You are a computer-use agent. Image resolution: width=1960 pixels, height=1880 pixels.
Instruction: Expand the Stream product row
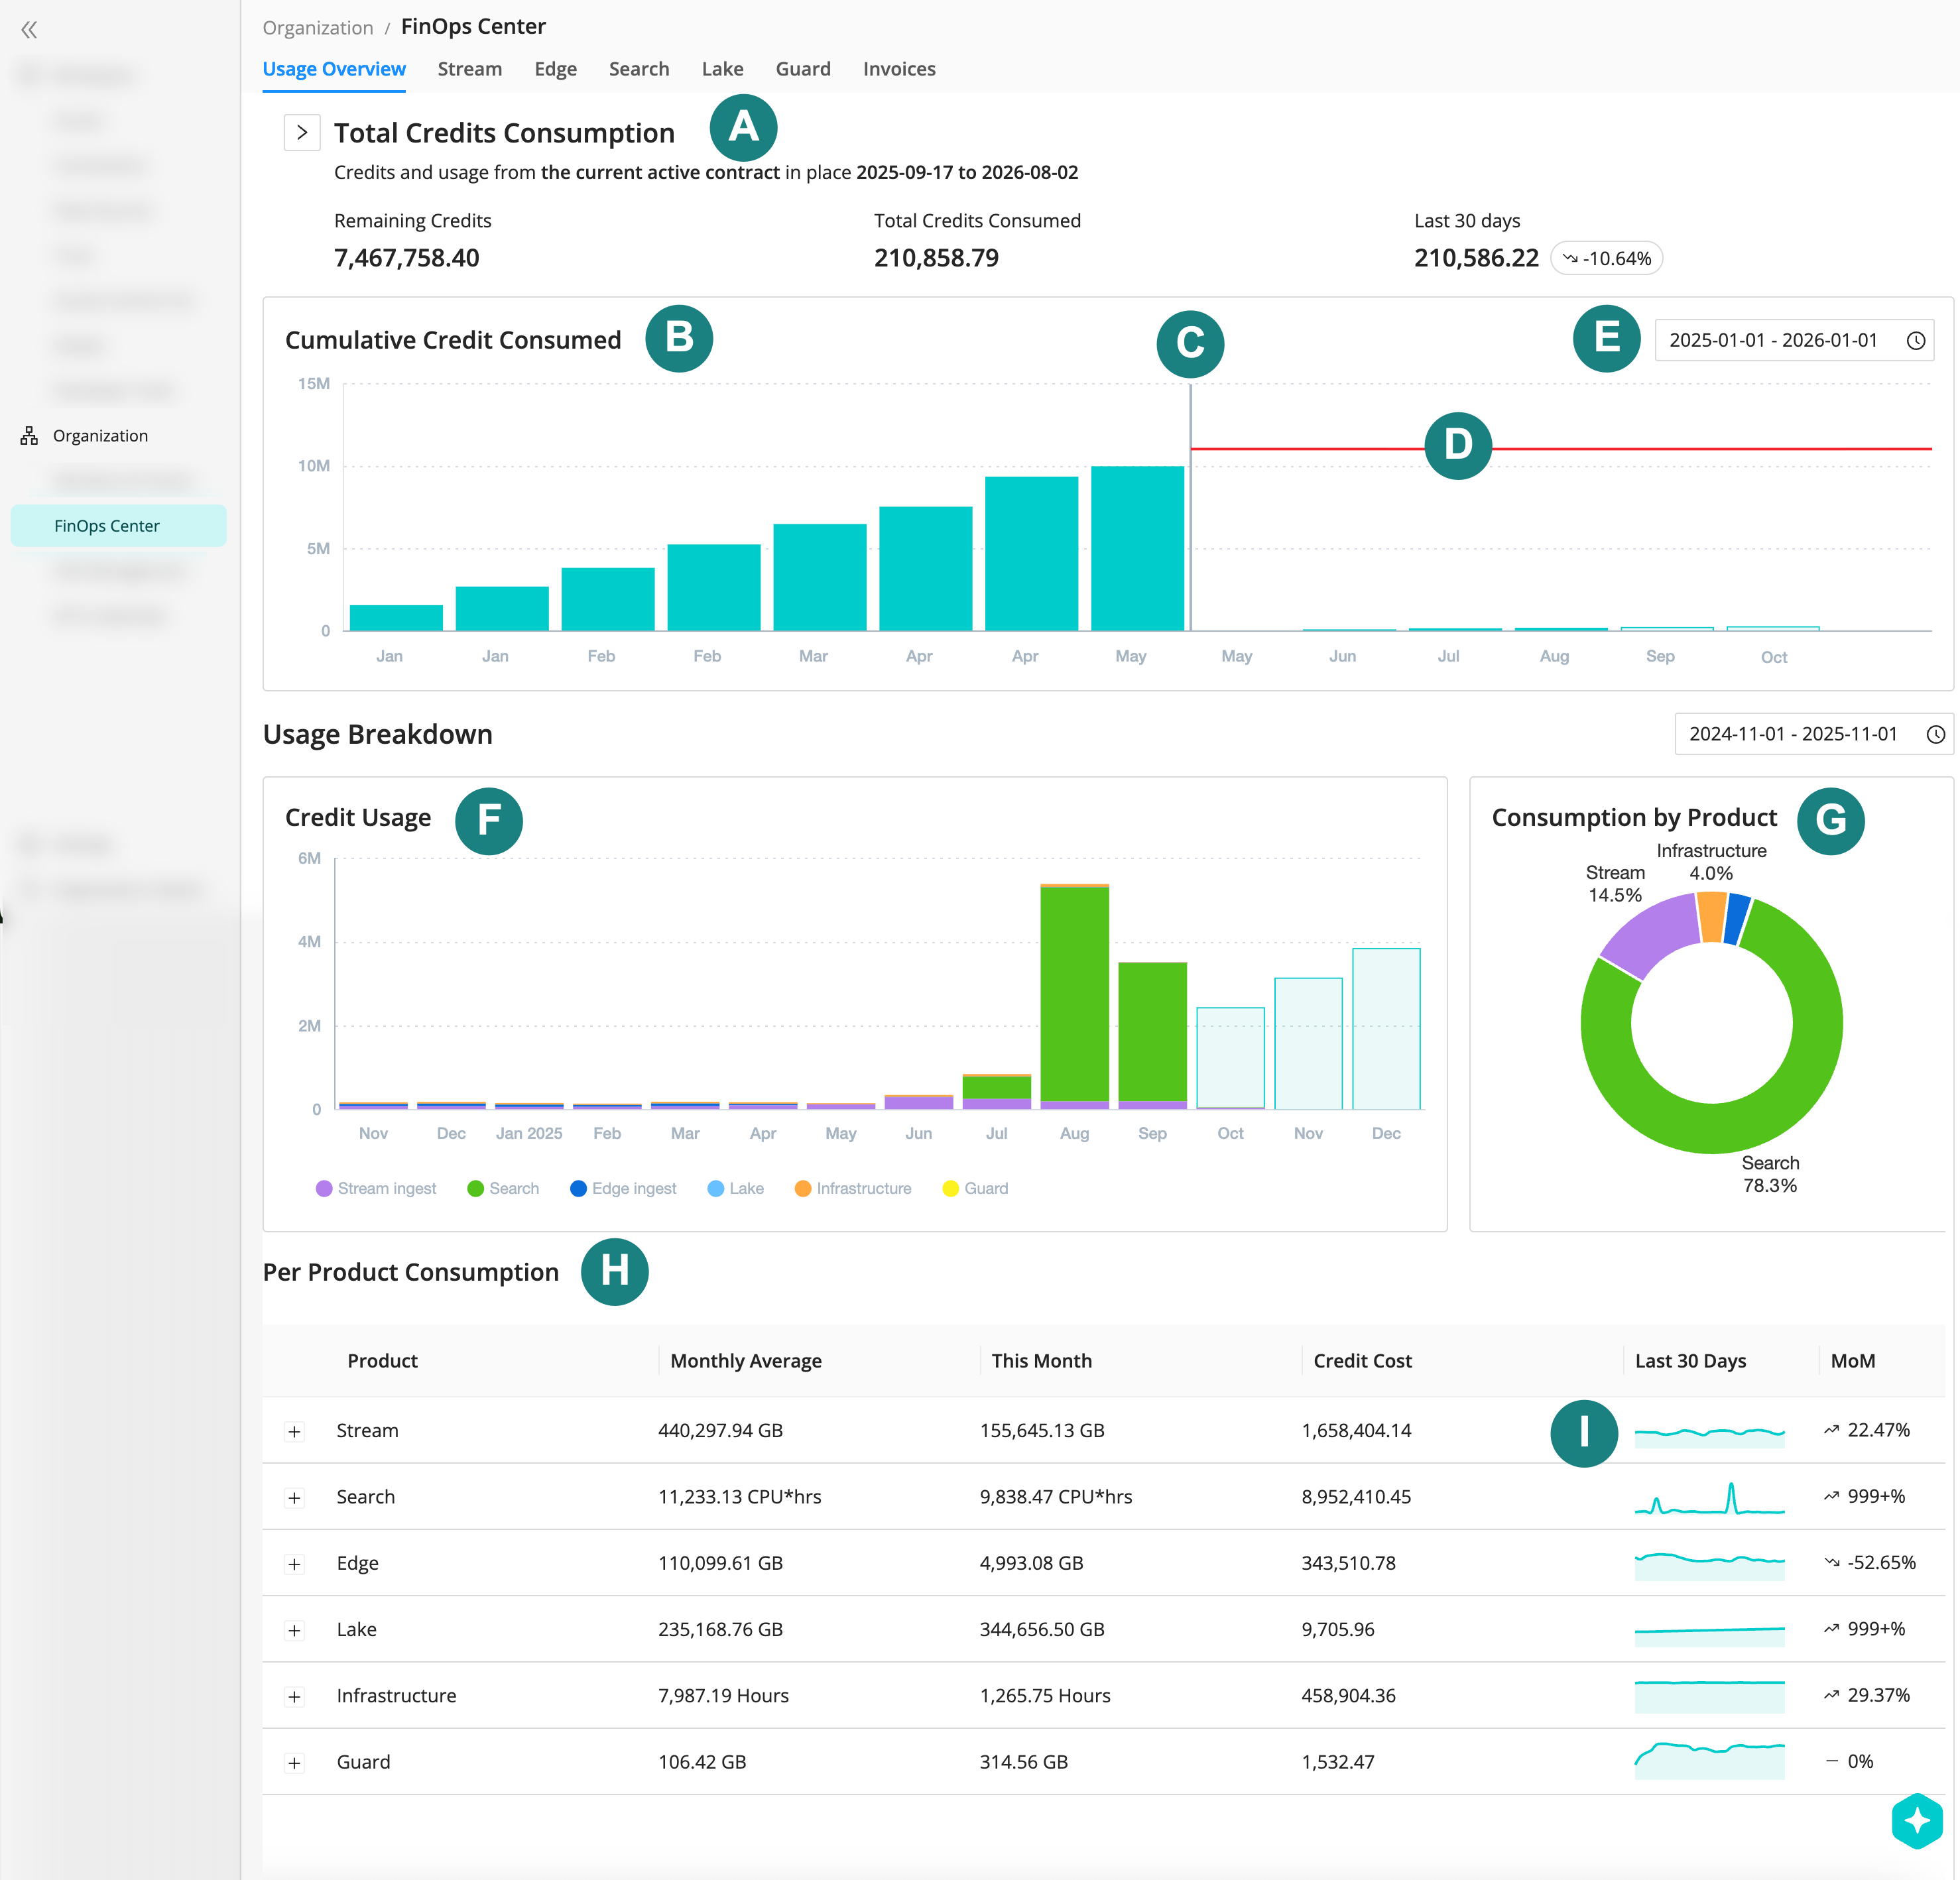click(x=294, y=1432)
